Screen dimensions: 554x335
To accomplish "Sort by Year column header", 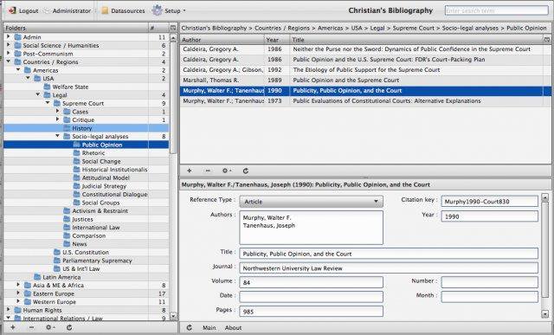I will (277, 40).
